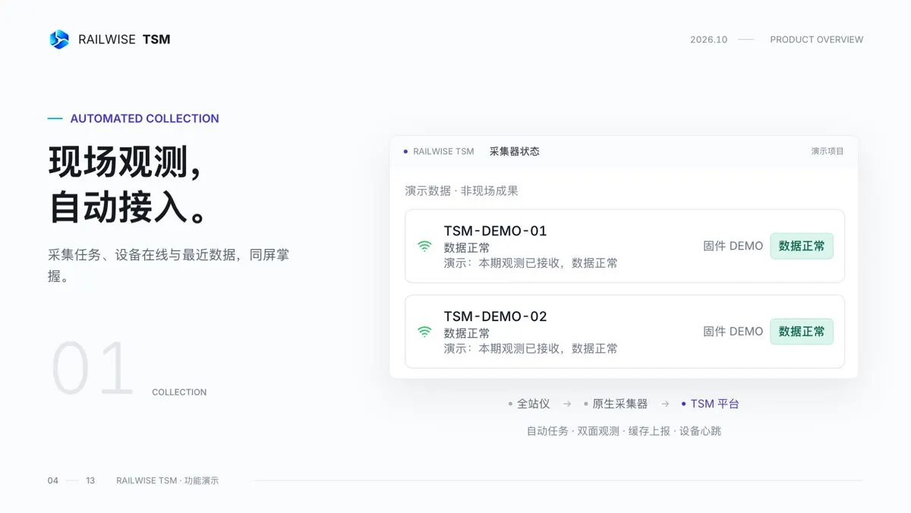This screenshot has height=513, width=911.
Task: Click the AUTOMATED COLLECTION heading label
Action: (x=144, y=118)
